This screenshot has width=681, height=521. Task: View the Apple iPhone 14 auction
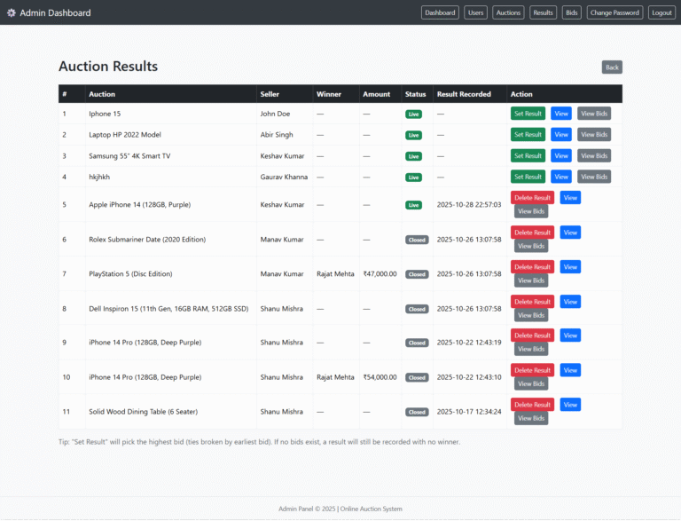point(570,197)
